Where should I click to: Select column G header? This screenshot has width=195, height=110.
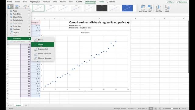(x=100, y=19)
